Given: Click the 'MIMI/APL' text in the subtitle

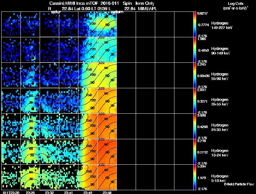Looking at the screenshot, I should [148, 9].
